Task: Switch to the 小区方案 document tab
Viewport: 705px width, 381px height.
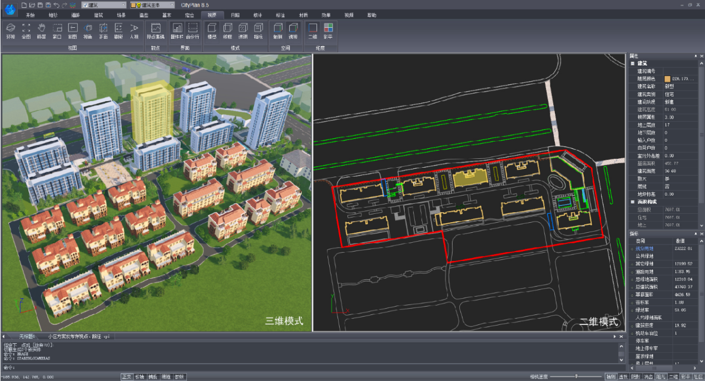Action: (78, 337)
